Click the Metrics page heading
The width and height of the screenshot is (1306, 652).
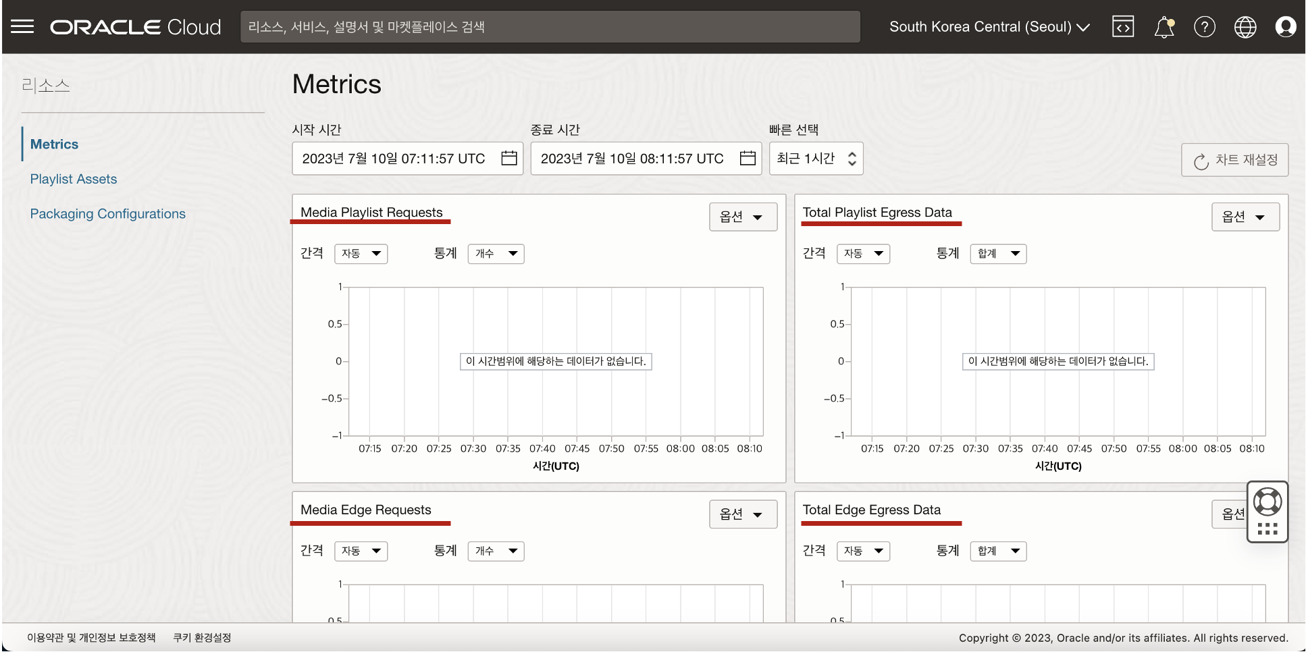click(x=337, y=84)
